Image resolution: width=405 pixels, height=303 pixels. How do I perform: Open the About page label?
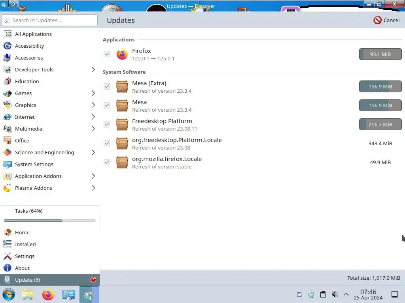[x=22, y=268]
